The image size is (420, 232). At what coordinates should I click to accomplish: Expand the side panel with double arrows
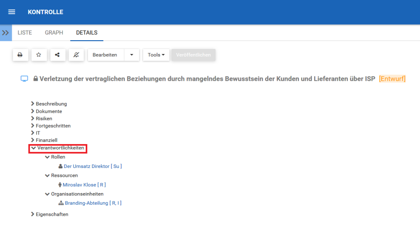coord(5,33)
